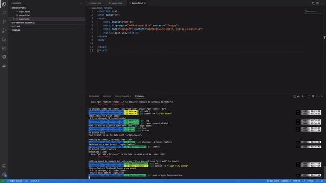Click the Spaces: 4 indentation setting
This screenshot has width=326, height=183.
point(286,181)
